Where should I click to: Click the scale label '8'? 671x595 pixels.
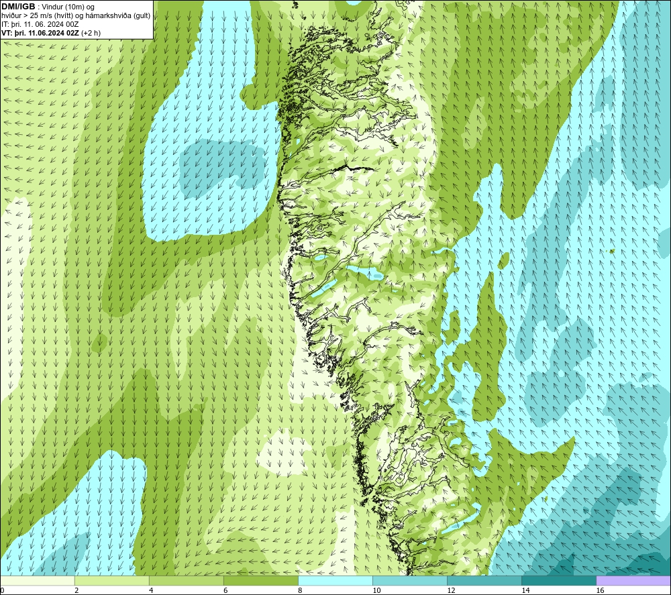click(x=300, y=591)
